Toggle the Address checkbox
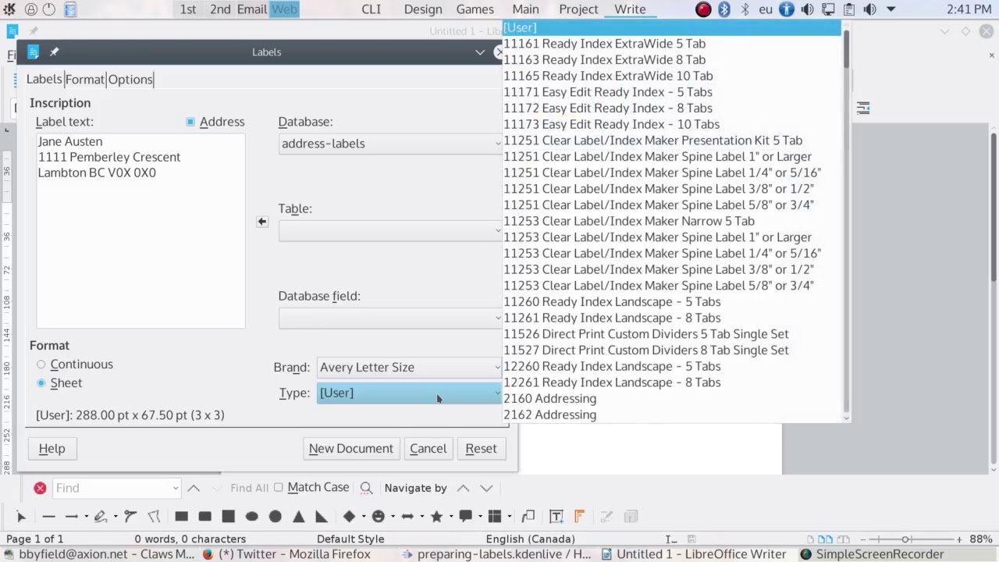Image resolution: width=999 pixels, height=562 pixels. [190, 122]
